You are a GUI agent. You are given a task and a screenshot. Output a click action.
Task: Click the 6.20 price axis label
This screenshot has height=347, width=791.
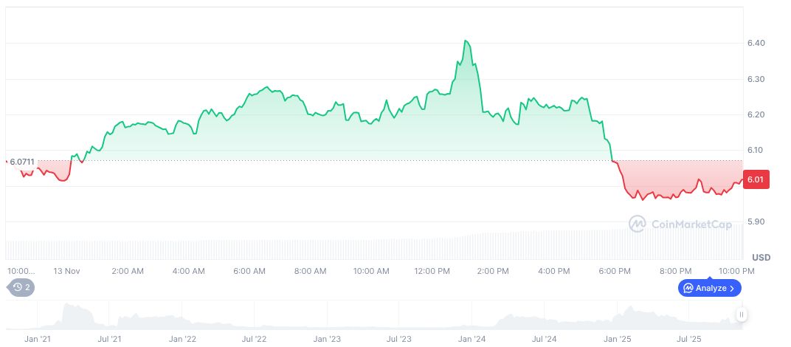click(756, 115)
